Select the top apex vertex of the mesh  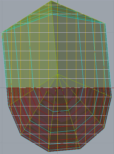tap(51, 1)
